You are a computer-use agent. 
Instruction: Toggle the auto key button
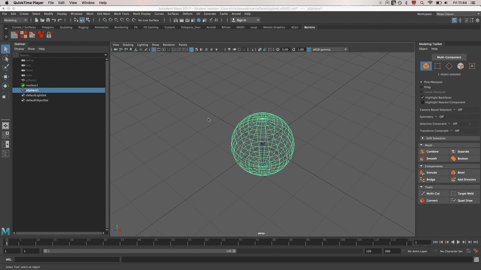pyautogui.click(x=469, y=251)
